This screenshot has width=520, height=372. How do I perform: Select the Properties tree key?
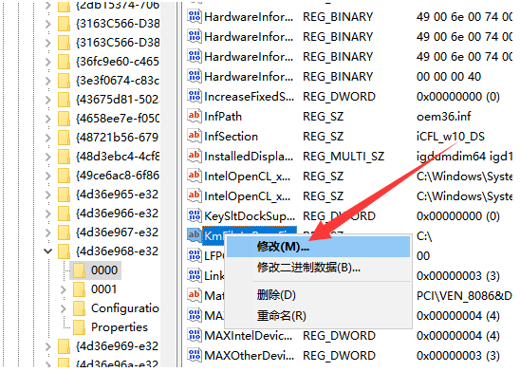tap(119, 327)
